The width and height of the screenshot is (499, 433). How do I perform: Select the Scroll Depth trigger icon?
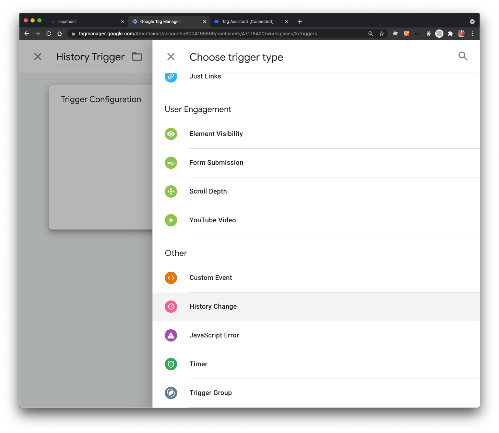(x=171, y=191)
